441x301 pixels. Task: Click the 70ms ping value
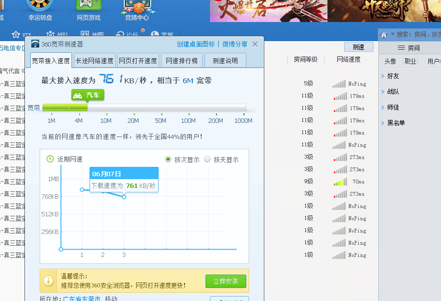(359, 182)
